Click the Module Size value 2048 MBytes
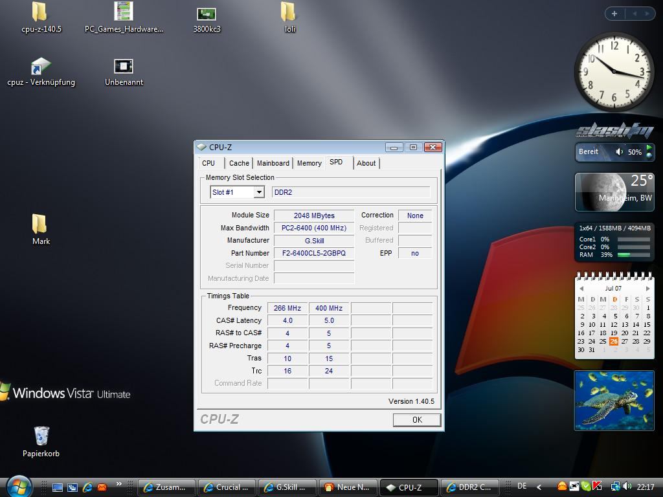The height and width of the screenshot is (497, 663). 314,215
